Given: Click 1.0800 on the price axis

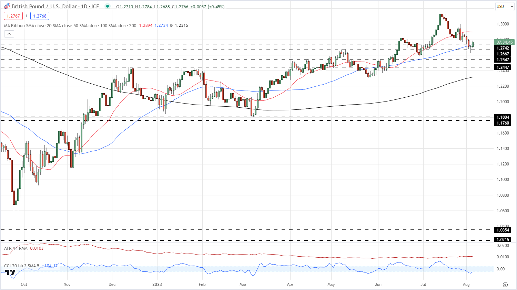Looking at the screenshot, I should (x=503, y=195).
